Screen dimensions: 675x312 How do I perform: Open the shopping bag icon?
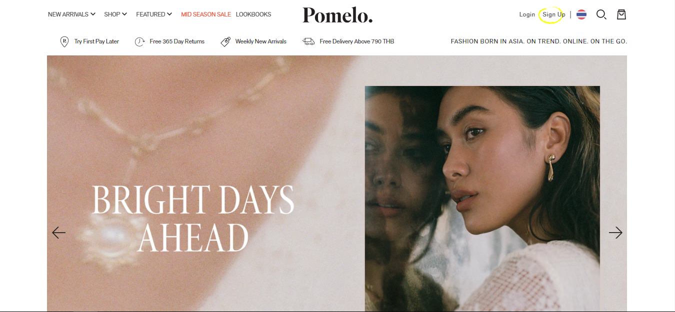(x=621, y=14)
